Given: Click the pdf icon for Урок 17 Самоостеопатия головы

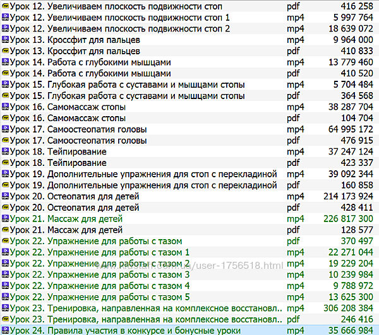Looking at the screenshot, I should coord(6,141).
